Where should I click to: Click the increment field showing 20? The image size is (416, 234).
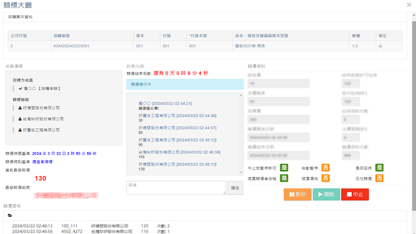(279, 102)
